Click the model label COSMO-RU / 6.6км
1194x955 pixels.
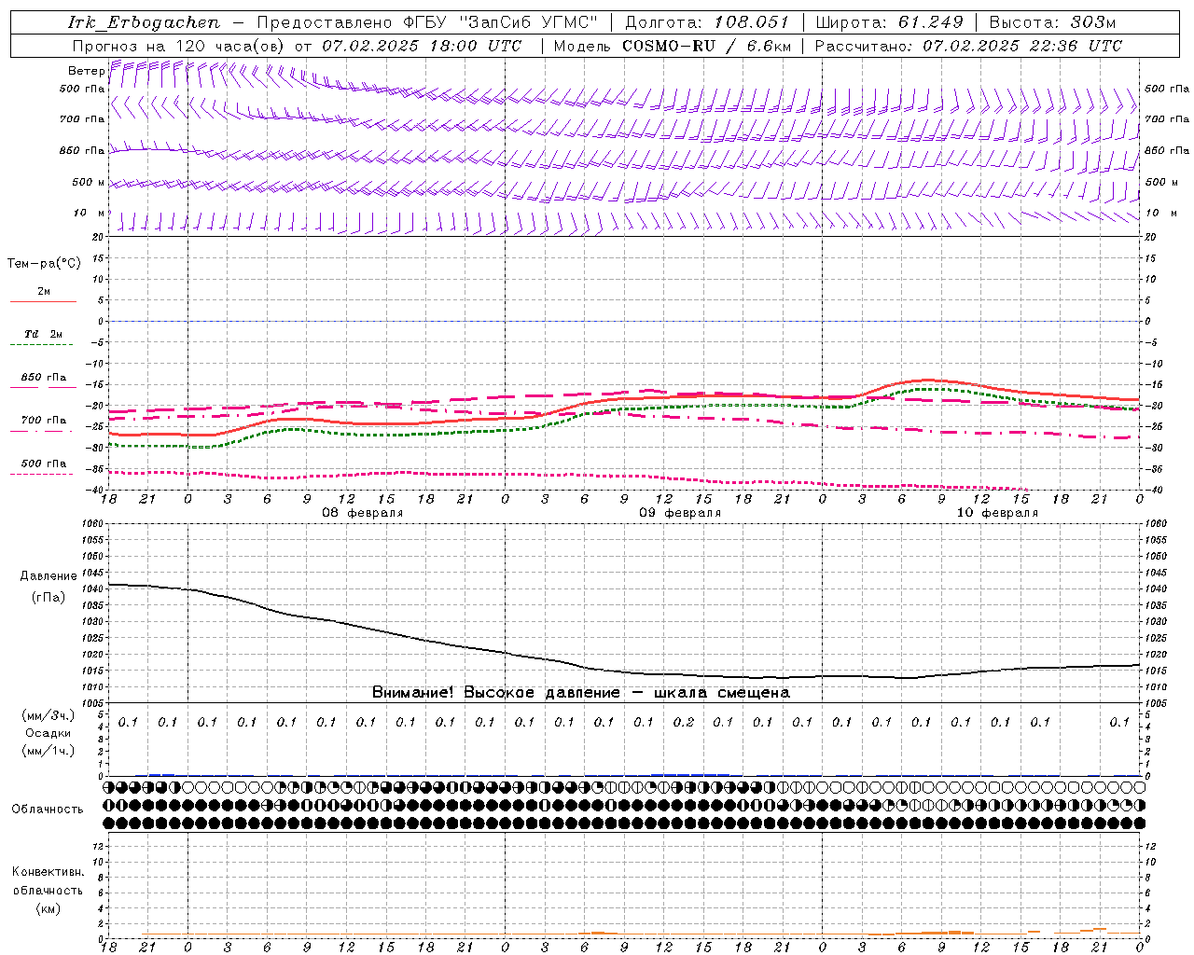point(706,46)
